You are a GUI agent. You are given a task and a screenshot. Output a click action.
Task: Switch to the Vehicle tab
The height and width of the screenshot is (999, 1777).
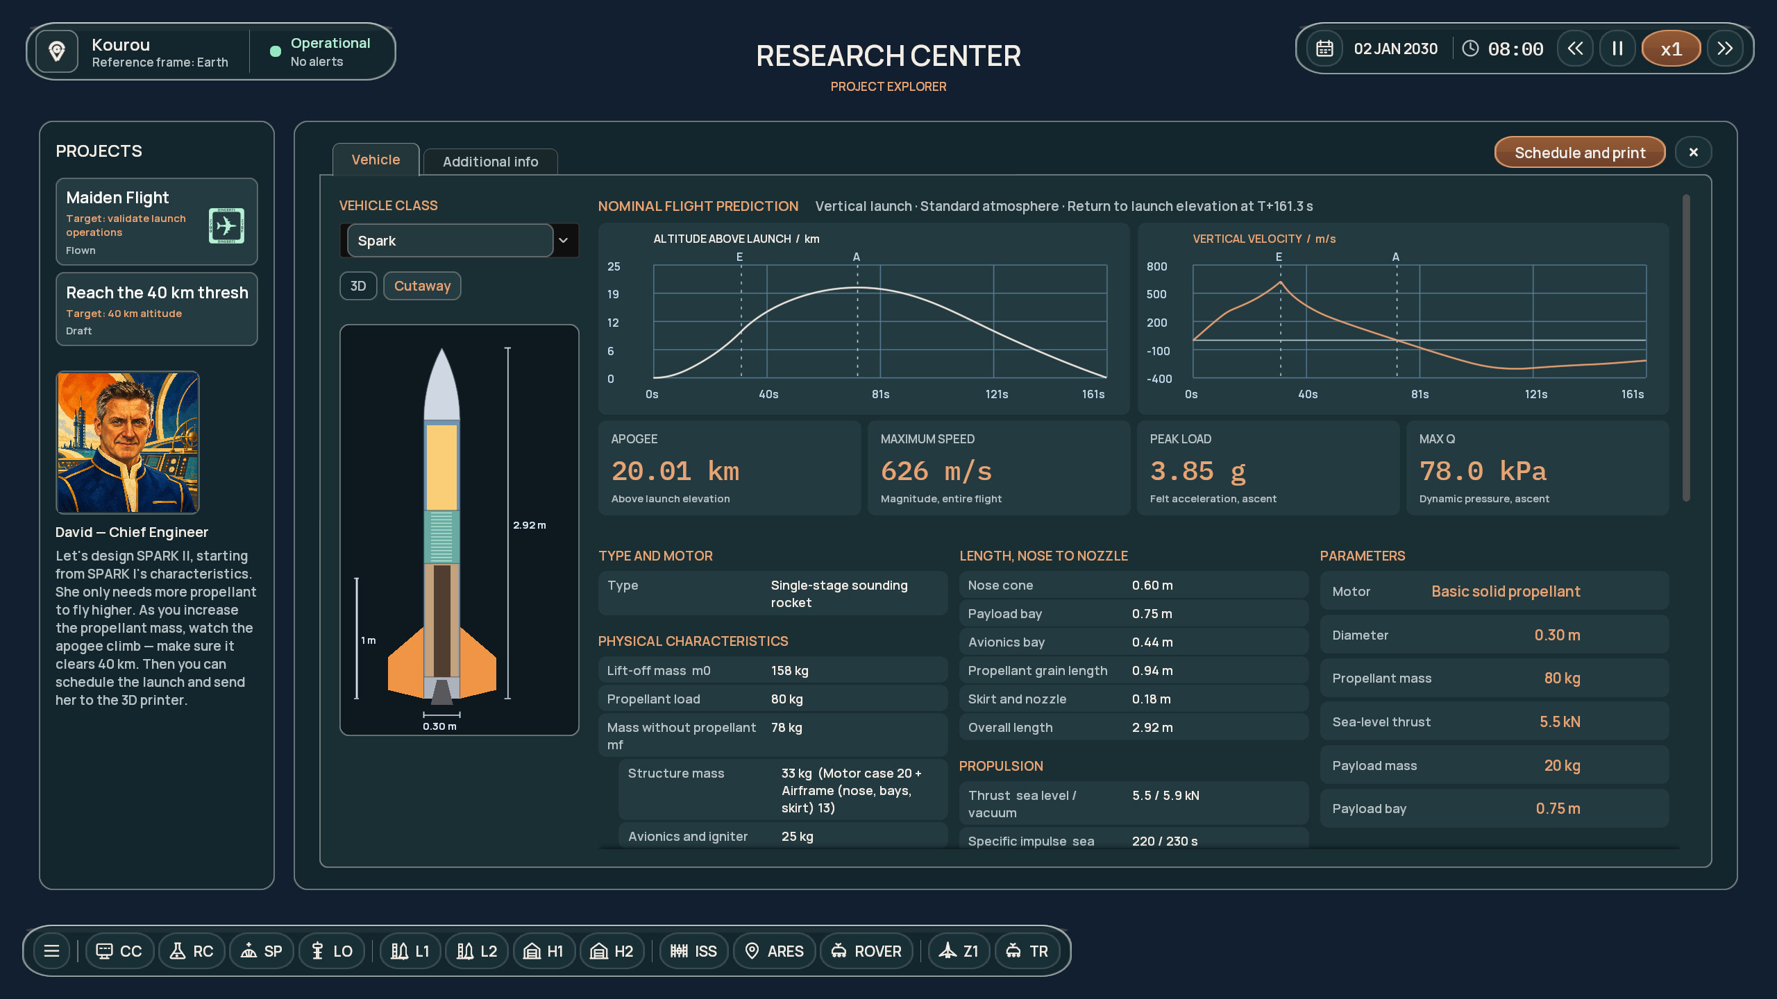point(376,160)
